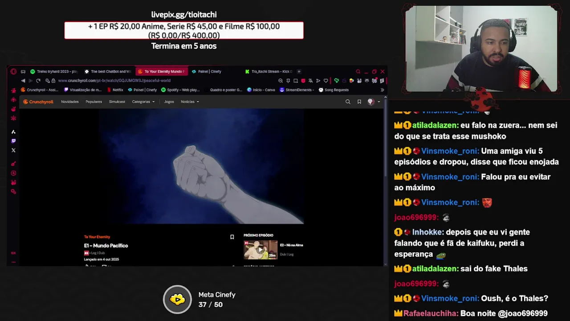Open a new tab with plus button
Viewport: 570px width, 321px height.
pos(299,71)
